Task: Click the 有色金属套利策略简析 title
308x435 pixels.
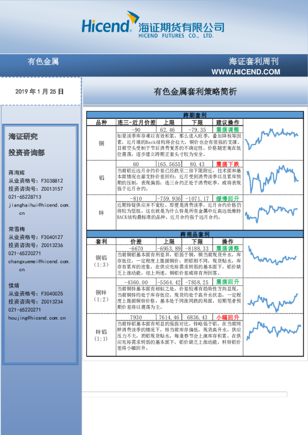Action: tap(195, 91)
